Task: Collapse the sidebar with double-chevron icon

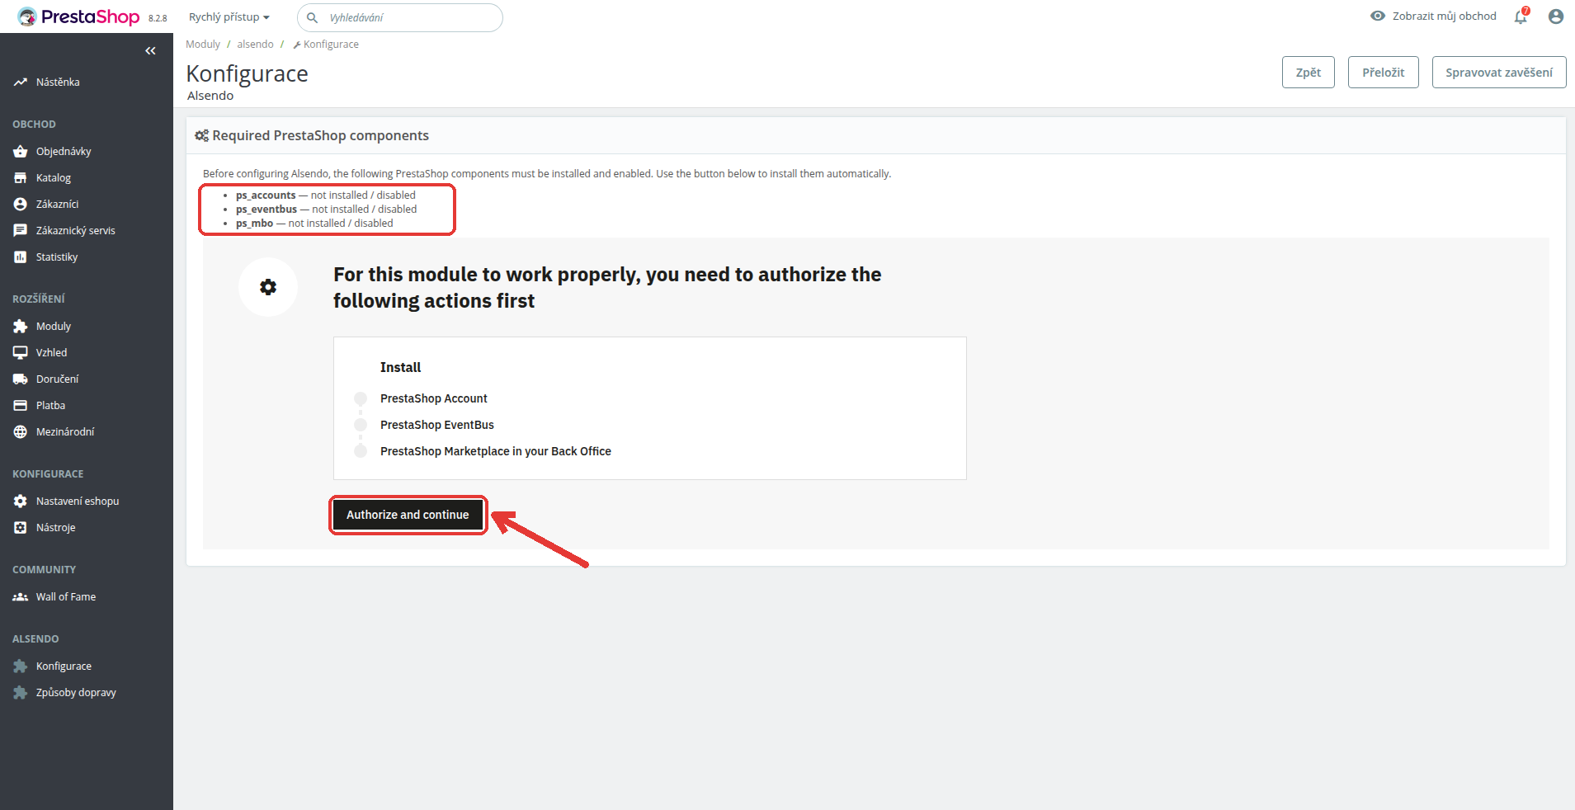Action: 150,51
